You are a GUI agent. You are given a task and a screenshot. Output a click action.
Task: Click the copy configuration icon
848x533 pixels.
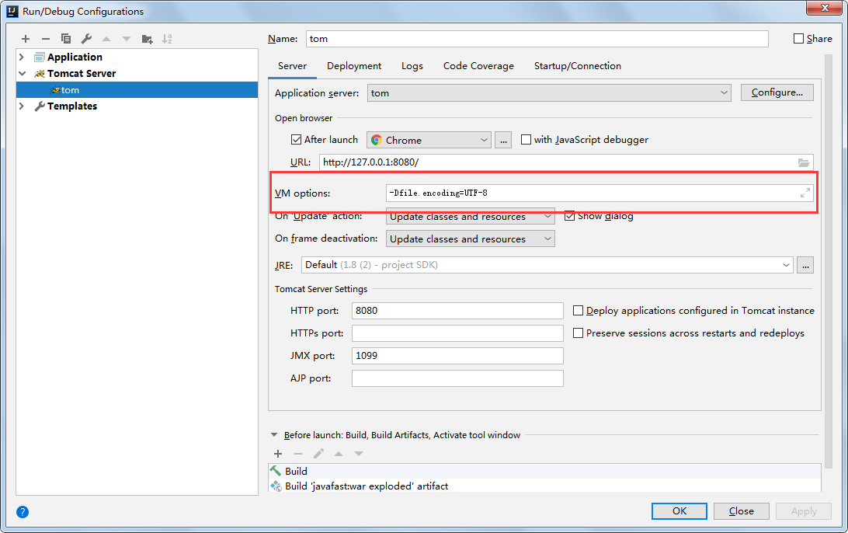click(x=66, y=39)
